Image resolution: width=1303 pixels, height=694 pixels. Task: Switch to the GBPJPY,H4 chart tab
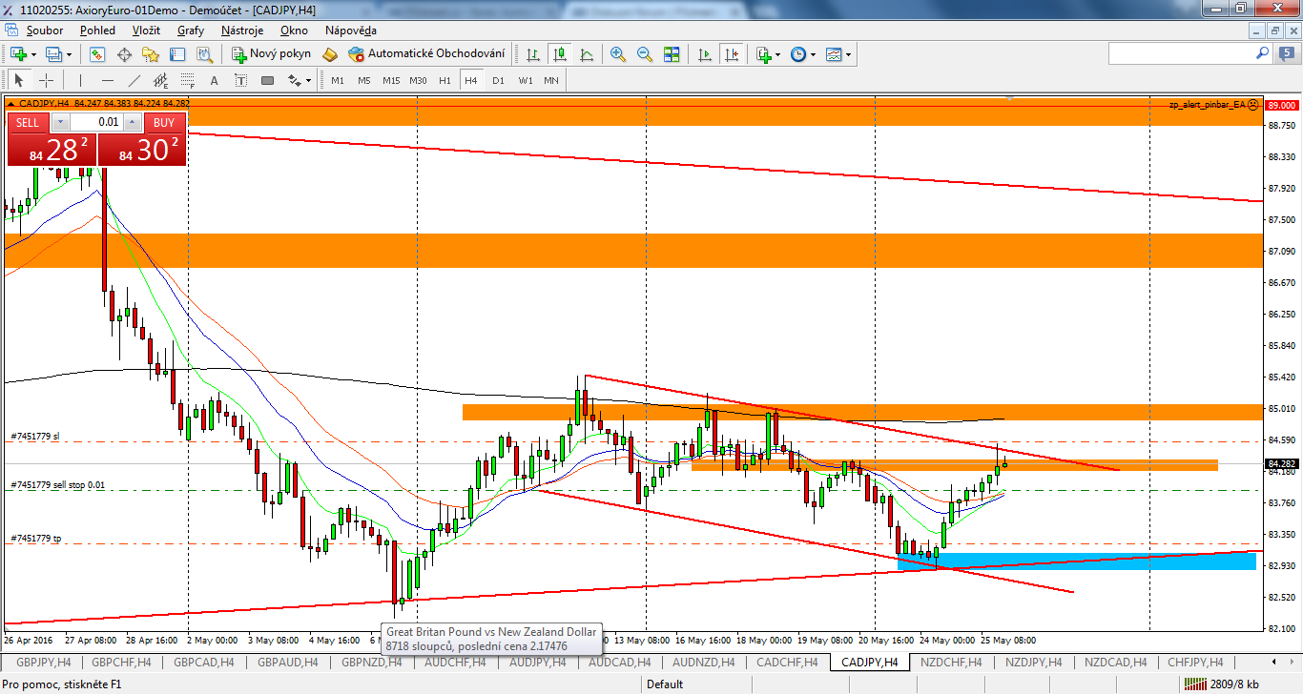click(x=43, y=662)
